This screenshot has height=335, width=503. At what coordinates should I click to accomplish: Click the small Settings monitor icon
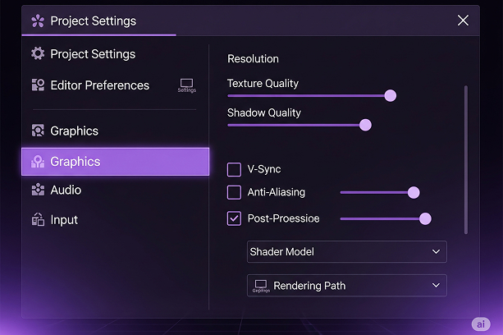click(x=187, y=84)
